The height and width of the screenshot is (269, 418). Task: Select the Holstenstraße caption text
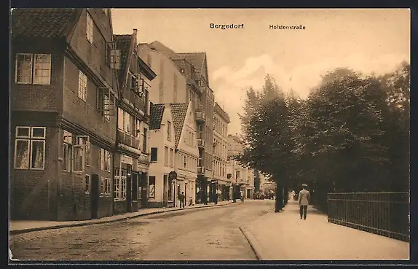click(287, 27)
